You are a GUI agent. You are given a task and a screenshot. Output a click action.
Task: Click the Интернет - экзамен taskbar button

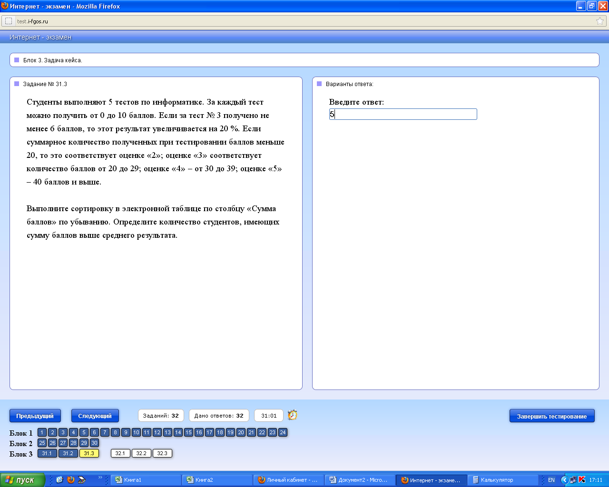[x=432, y=480]
